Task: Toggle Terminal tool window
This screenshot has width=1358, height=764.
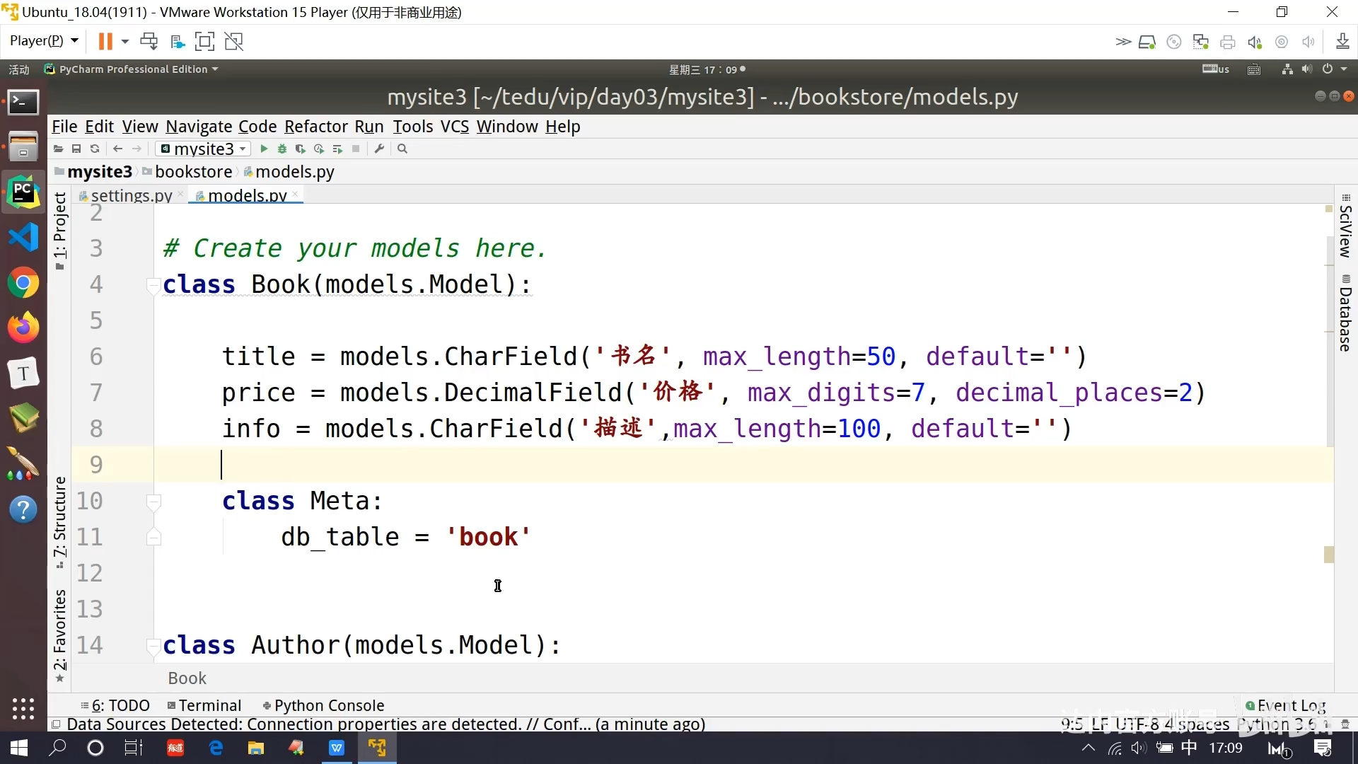Action: [x=204, y=705]
